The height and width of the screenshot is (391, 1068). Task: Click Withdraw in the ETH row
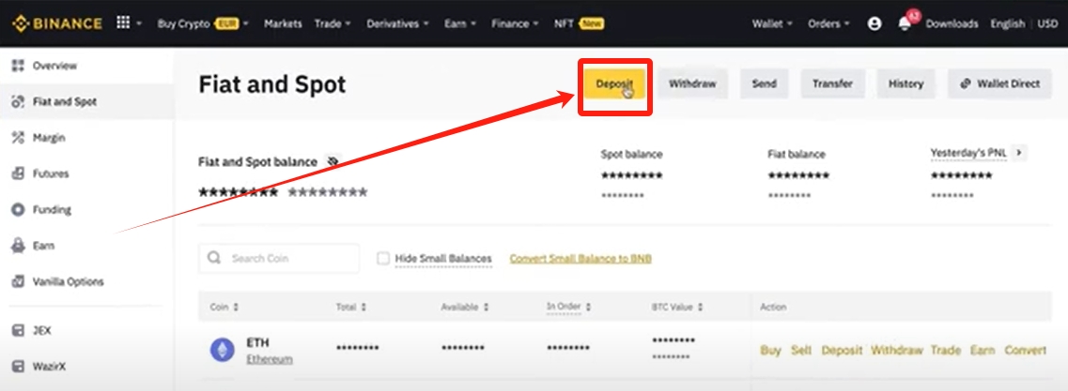coord(896,350)
